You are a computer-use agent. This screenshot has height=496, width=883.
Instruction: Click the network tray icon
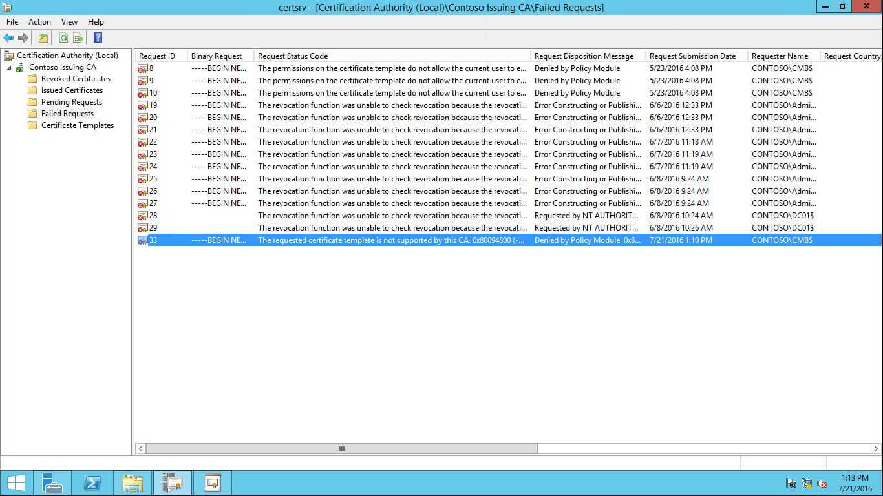(807, 483)
